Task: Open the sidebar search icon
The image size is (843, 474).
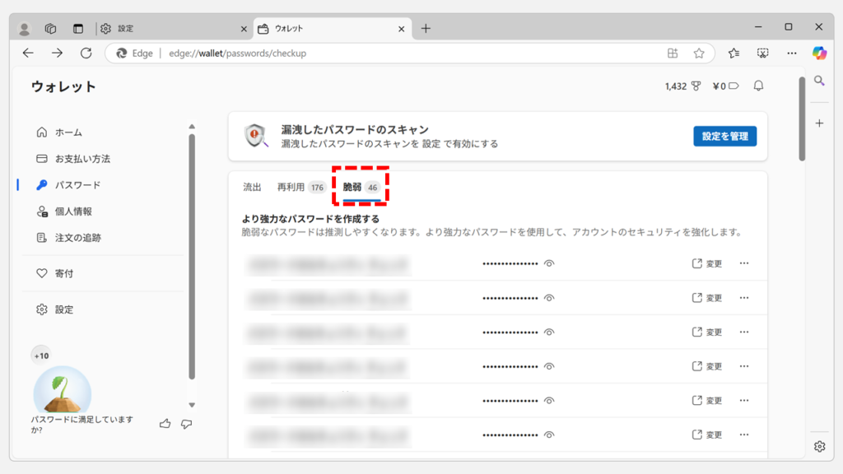Action: click(x=819, y=81)
